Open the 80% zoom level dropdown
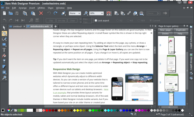 [x=96, y=13]
